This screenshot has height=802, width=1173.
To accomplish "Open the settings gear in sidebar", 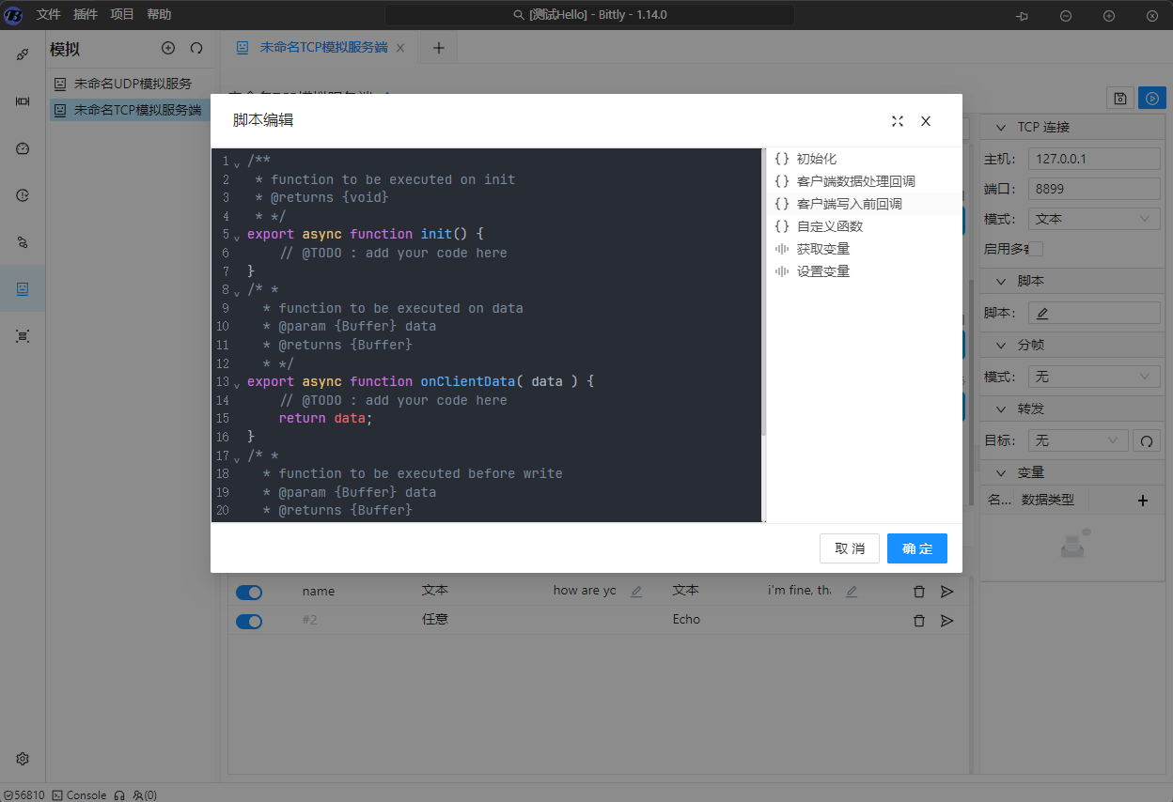I will coord(23,759).
